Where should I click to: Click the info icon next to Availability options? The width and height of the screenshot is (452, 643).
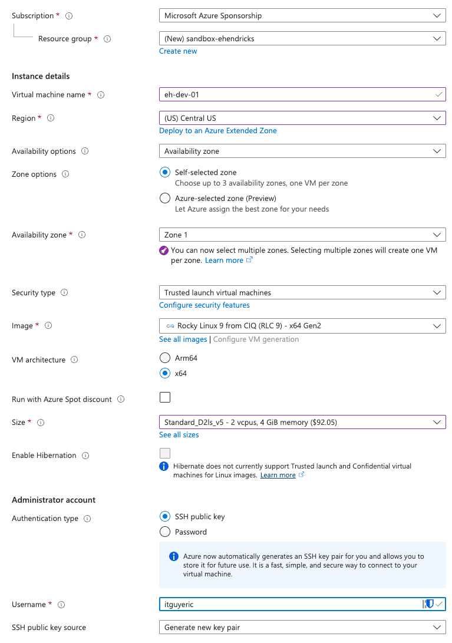(x=85, y=151)
